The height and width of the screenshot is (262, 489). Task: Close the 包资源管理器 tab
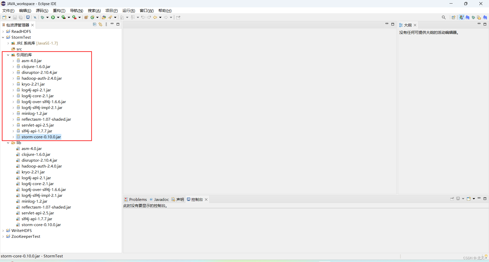[33, 25]
